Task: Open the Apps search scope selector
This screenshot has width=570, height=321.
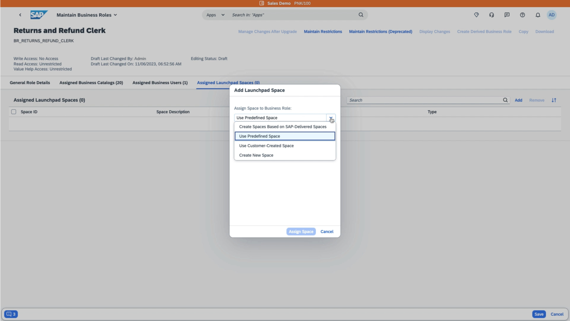Action: [x=215, y=15]
